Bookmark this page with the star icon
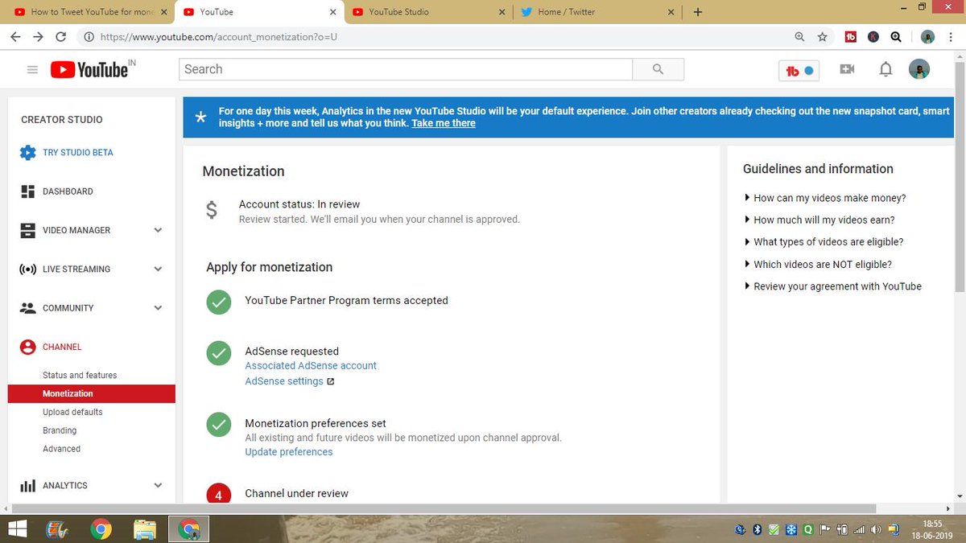 click(x=822, y=37)
